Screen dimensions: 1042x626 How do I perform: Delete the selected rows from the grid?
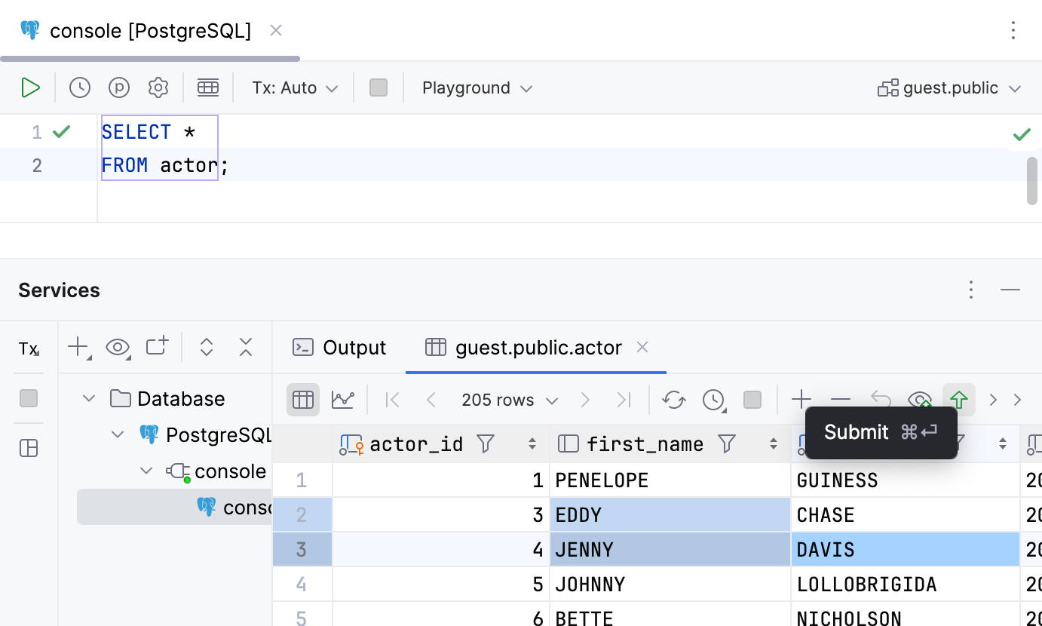pos(841,399)
